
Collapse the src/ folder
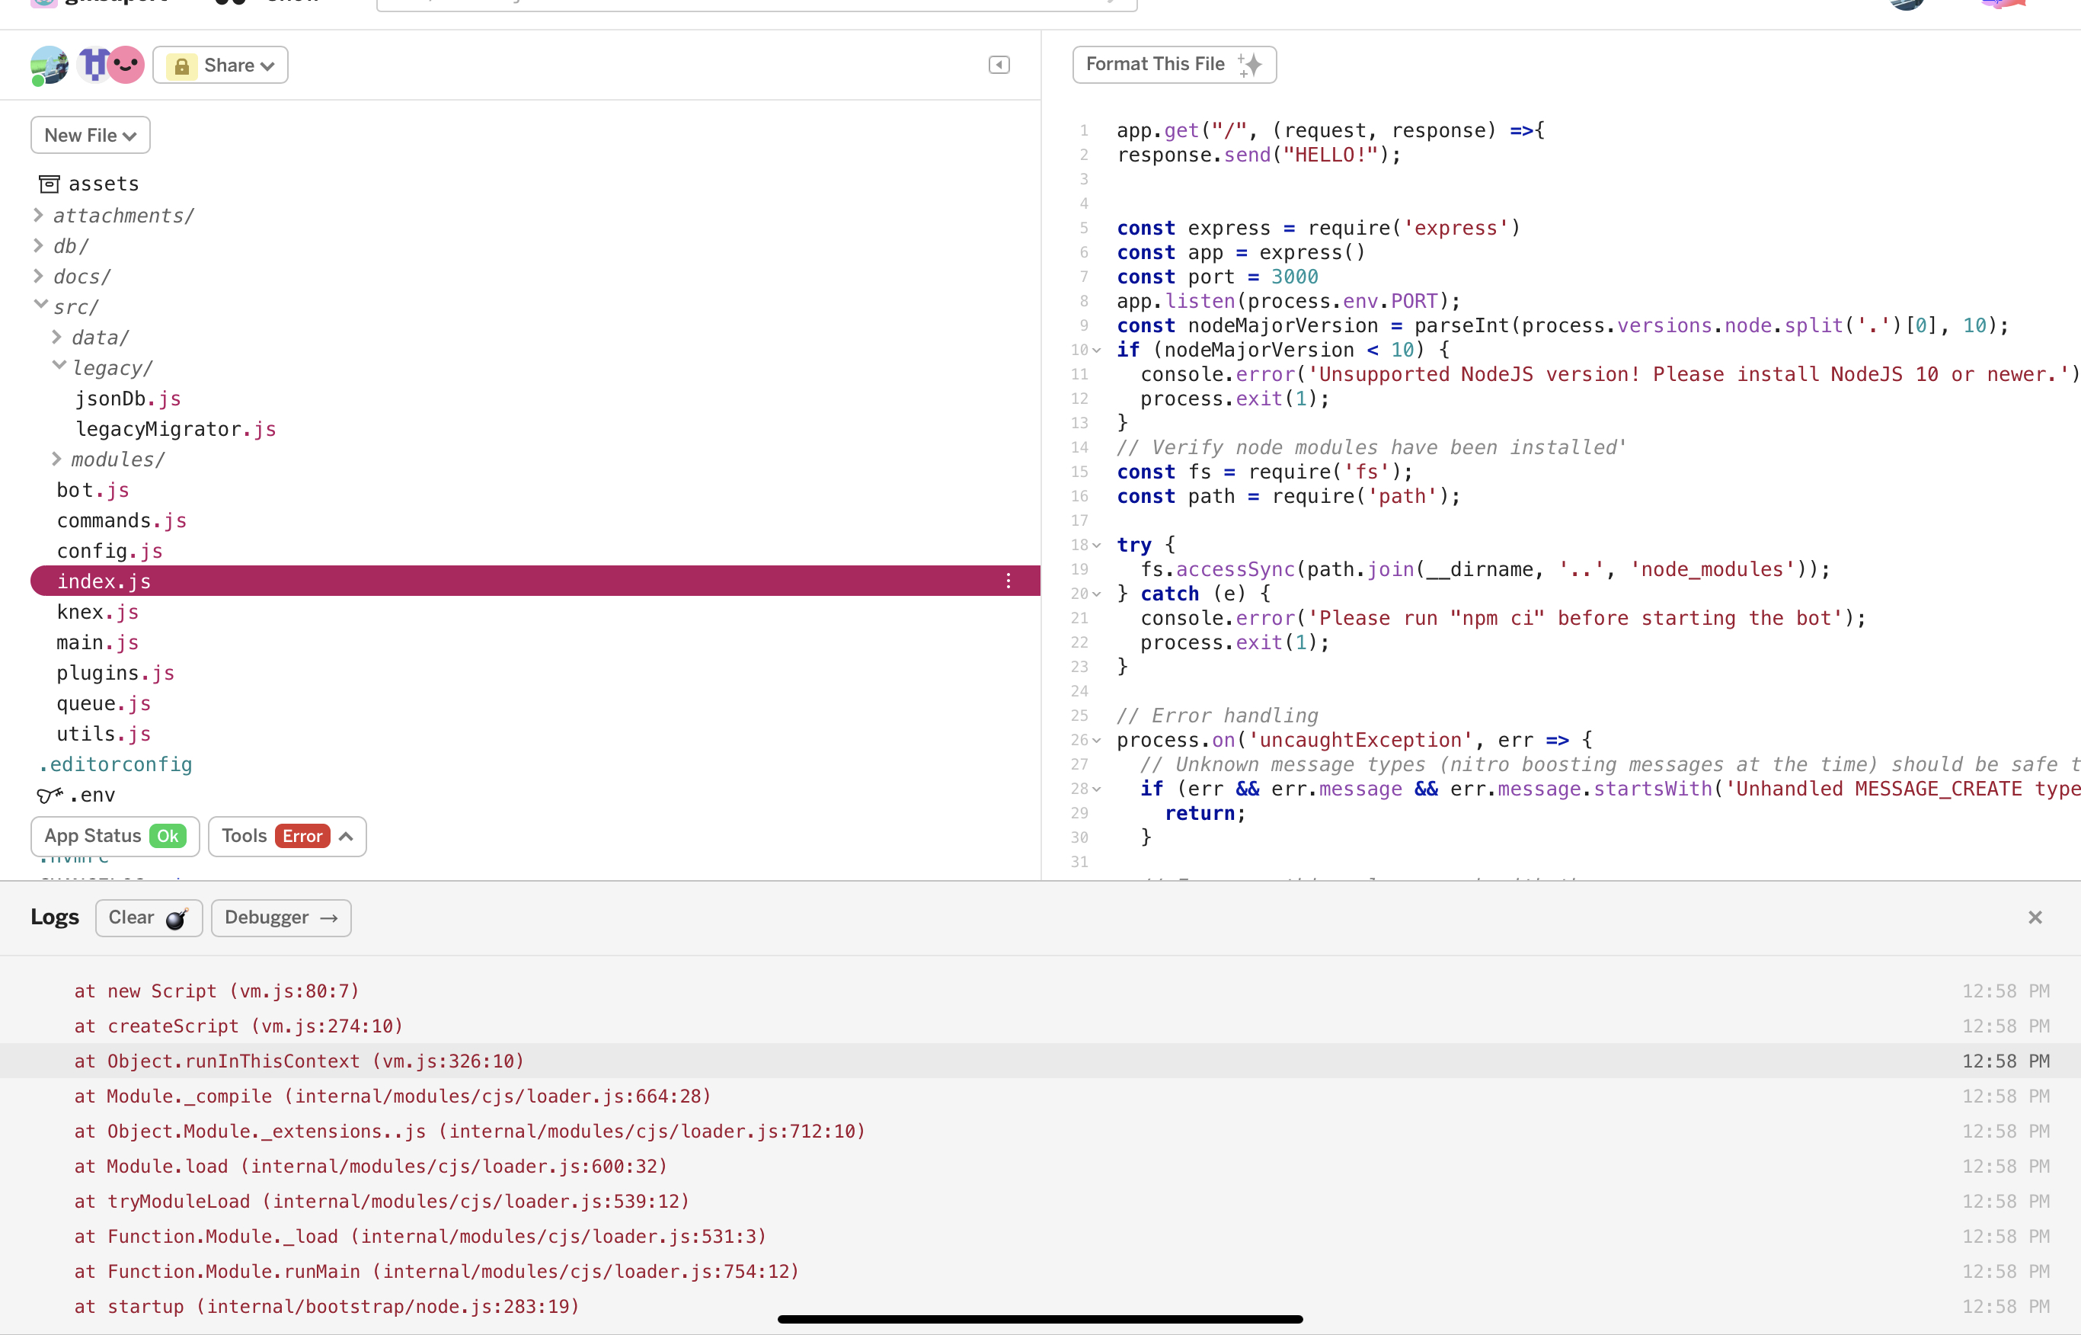pyautogui.click(x=67, y=306)
